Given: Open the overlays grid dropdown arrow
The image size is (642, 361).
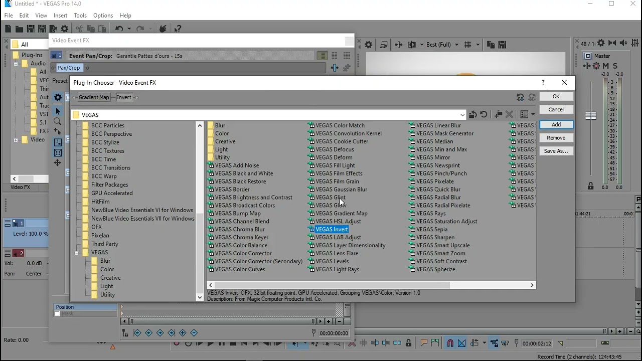Looking at the screenshot, I should point(477,45).
